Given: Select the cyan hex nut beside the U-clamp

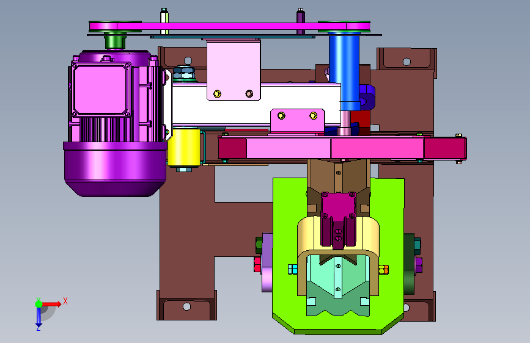Looking at the screenshot, I should click(293, 269).
